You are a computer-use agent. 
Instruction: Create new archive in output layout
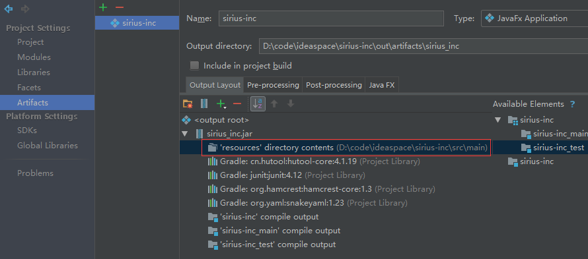point(204,103)
